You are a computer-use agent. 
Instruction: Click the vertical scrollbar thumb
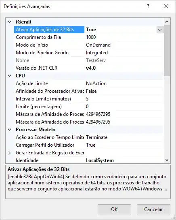(x=167, y=51)
